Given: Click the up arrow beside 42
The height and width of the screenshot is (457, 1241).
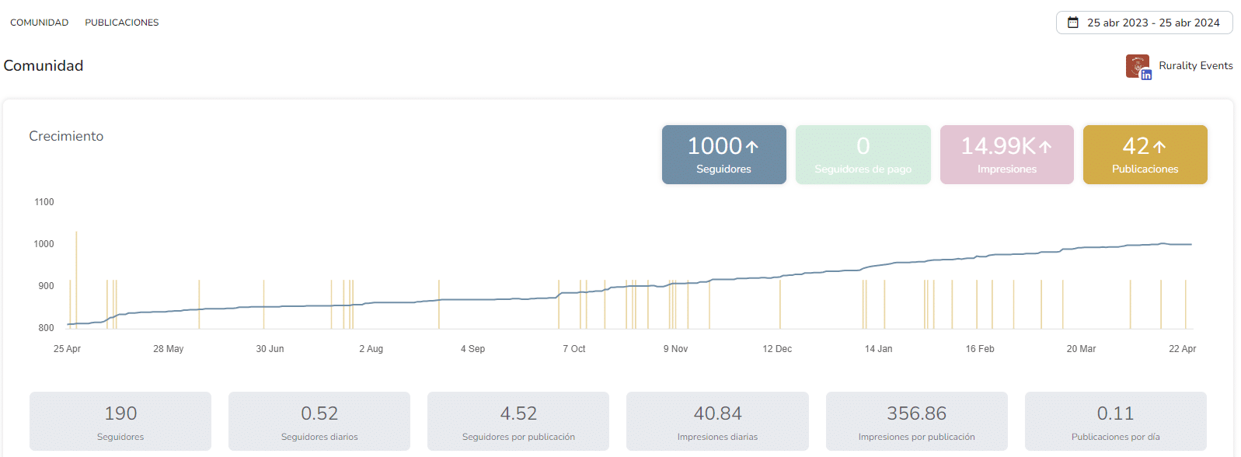Looking at the screenshot, I should pos(1159,146).
